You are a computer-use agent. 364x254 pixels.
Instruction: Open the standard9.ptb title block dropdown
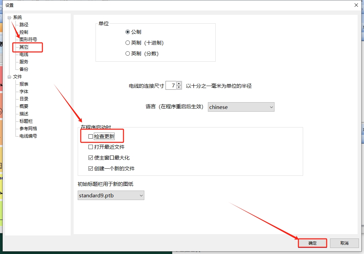(x=111, y=195)
